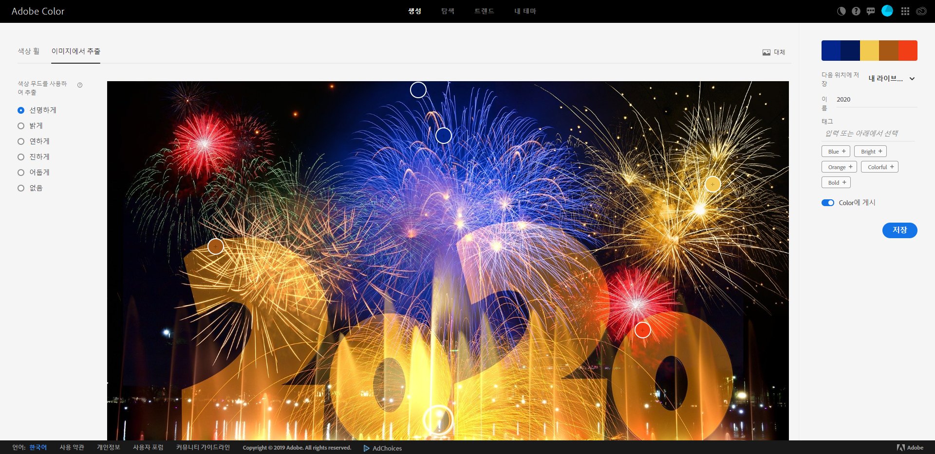
Task: Select the blue picker marker at the blue firework's center
Action: click(444, 136)
